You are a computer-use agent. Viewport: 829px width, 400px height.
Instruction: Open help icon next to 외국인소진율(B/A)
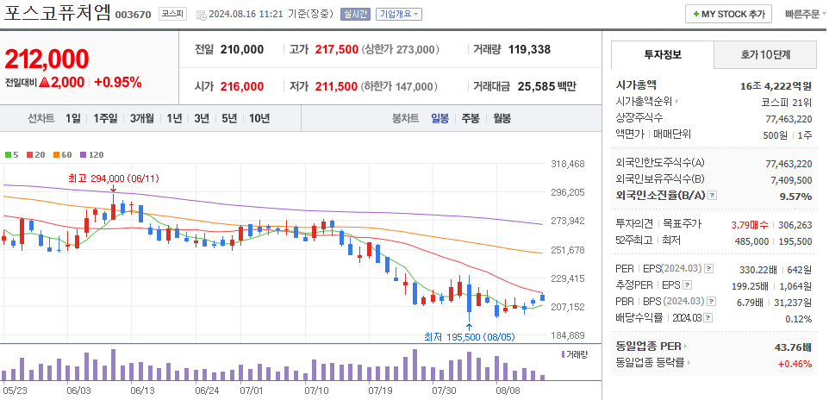tap(712, 196)
